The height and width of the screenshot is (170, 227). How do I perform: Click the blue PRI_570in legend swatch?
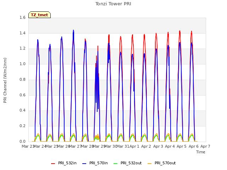click(84, 164)
